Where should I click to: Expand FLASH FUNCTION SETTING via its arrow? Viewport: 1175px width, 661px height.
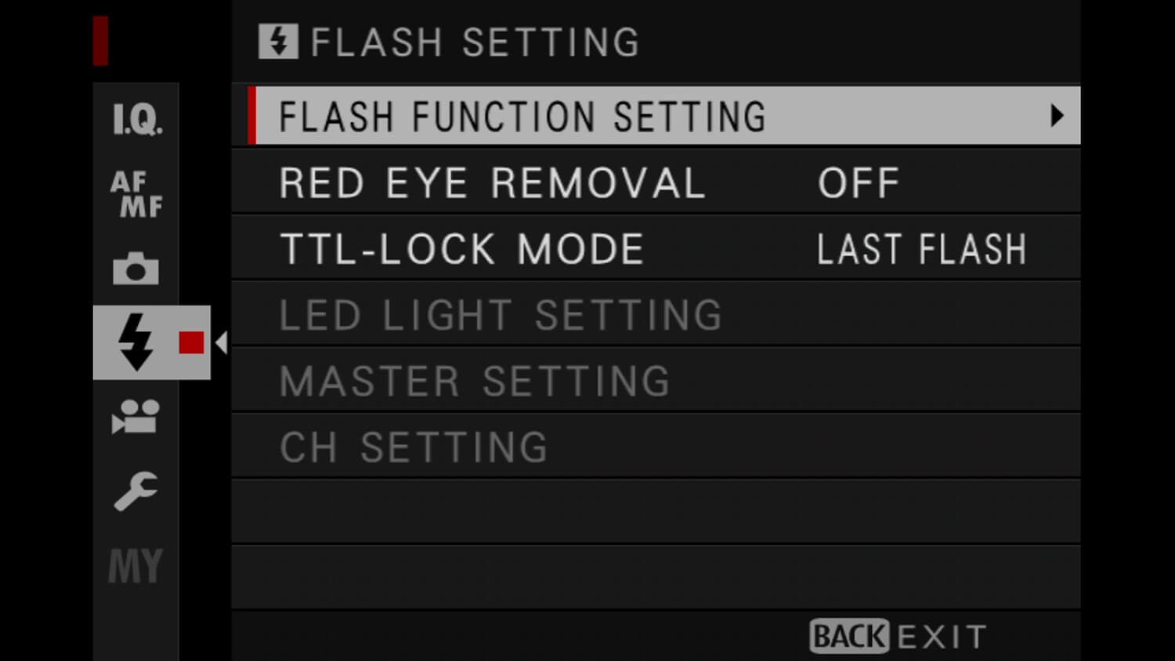click(x=1059, y=116)
